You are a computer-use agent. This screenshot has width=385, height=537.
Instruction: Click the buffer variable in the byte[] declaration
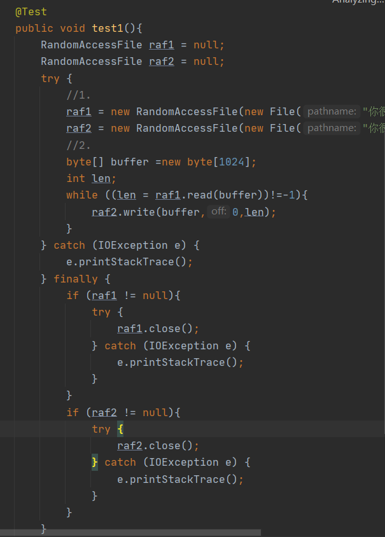click(130, 162)
